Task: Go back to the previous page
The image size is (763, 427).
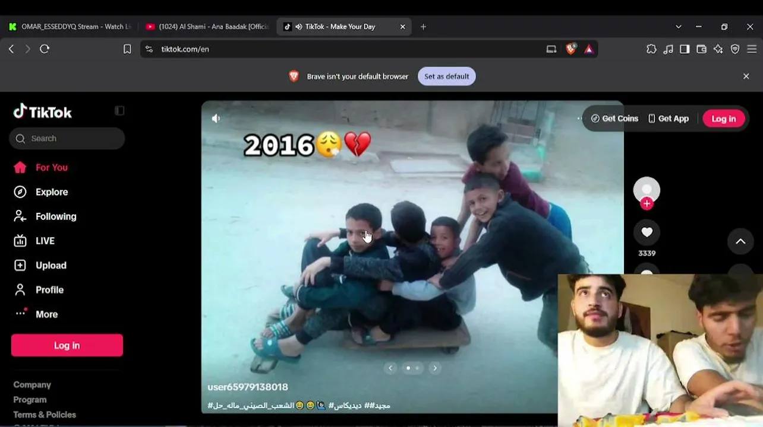Action: 11,49
